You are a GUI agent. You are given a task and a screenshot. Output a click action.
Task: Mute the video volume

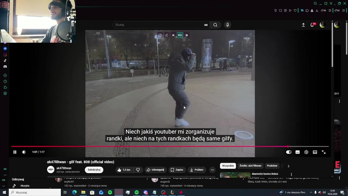tap(24, 152)
